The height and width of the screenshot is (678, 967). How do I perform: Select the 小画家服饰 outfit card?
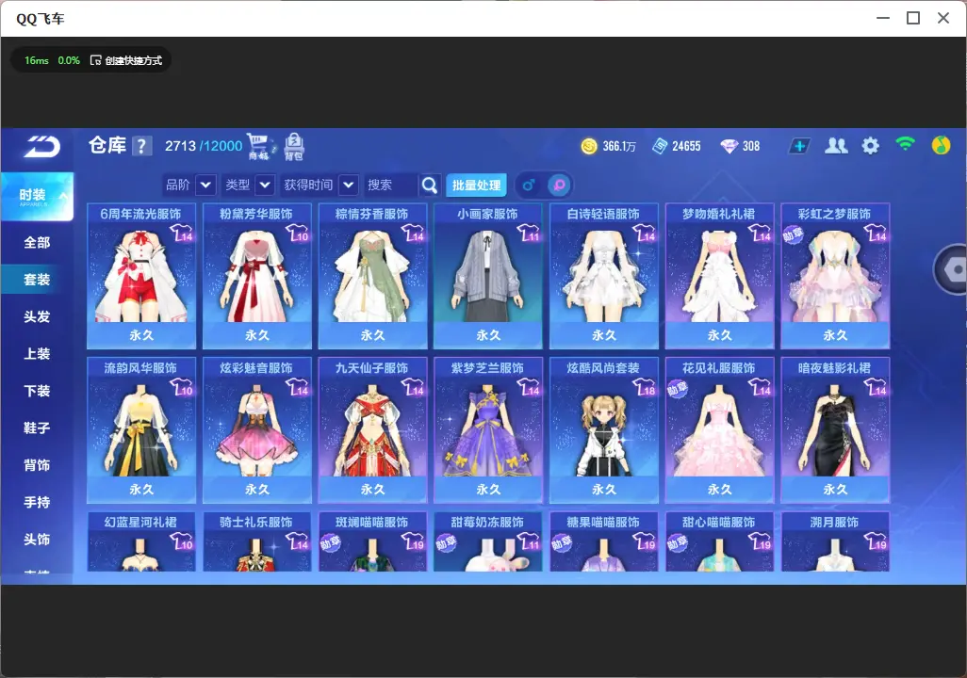coord(488,276)
